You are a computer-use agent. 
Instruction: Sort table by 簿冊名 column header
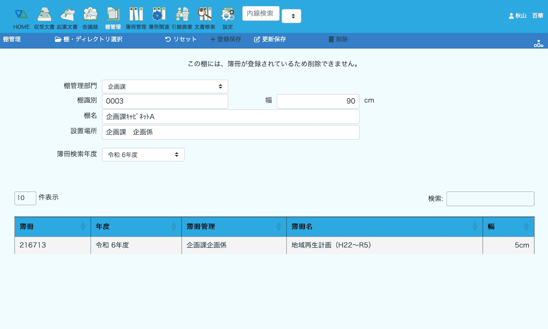[x=384, y=227]
